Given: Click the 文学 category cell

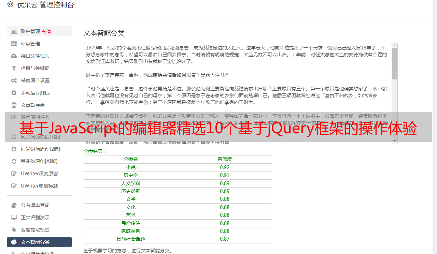Looking at the screenshot, I should [131, 199].
